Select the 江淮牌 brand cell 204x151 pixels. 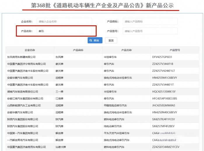59,98
